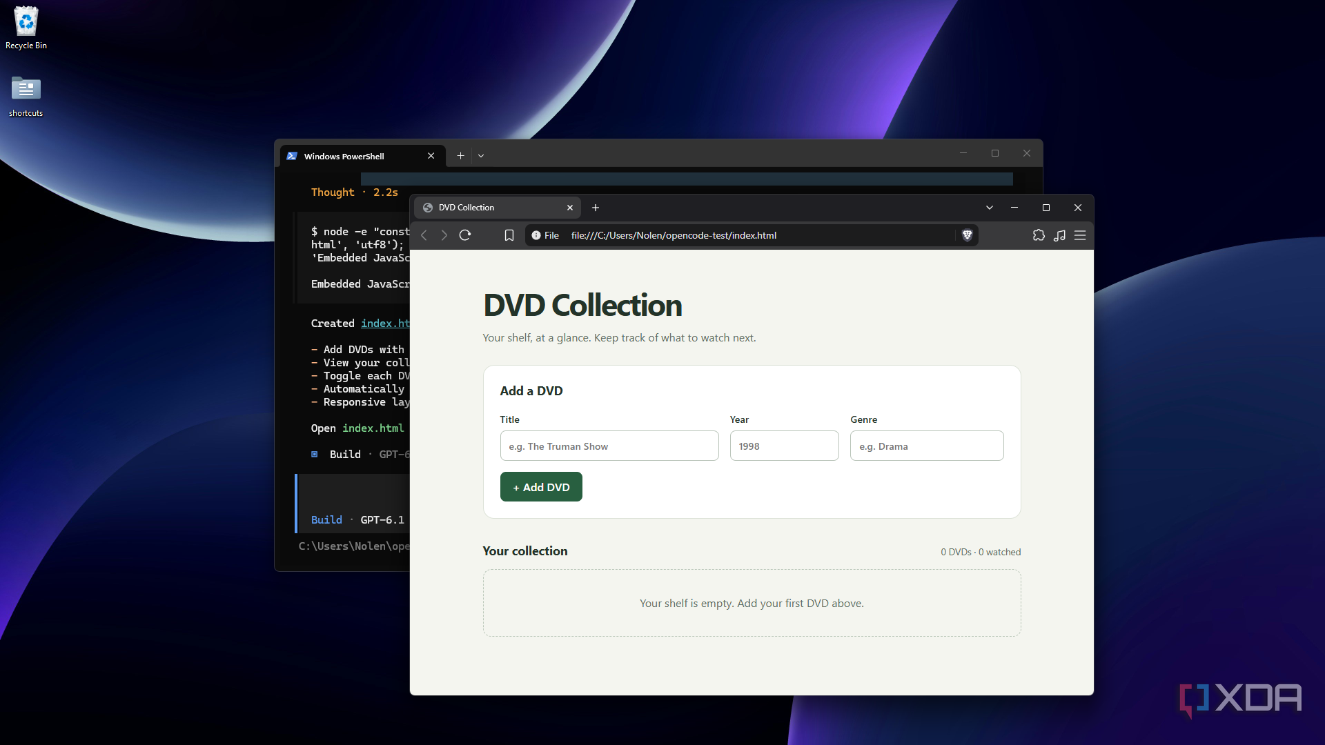Expand the browser tab search chevron
Viewport: 1325px width, 745px height.
tap(989, 208)
